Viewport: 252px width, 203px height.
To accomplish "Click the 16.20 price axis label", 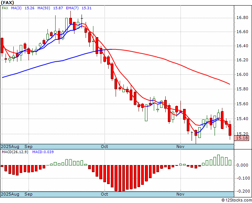I will (242, 60).
